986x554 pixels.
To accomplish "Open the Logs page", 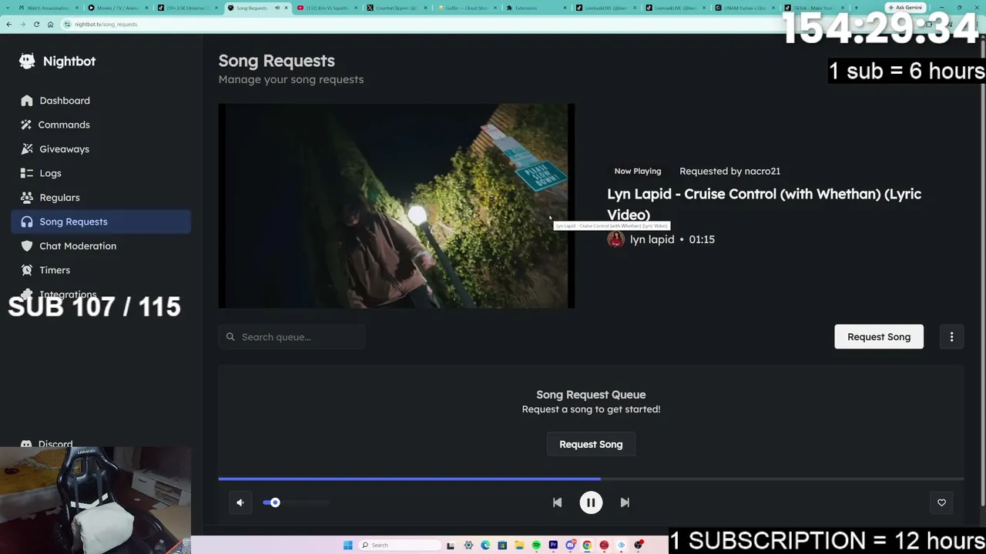I will point(101,173).
